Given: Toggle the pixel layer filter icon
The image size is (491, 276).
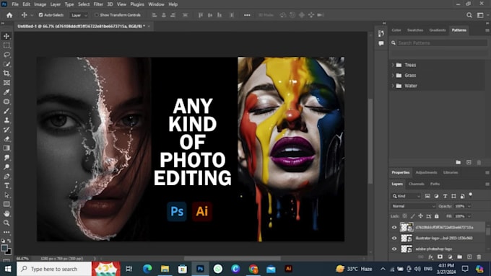Looking at the screenshot, I should coord(427,196).
